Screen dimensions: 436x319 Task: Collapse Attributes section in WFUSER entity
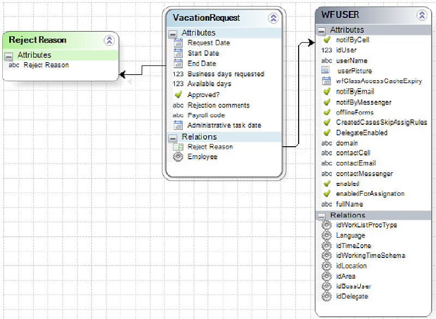click(322, 31)
